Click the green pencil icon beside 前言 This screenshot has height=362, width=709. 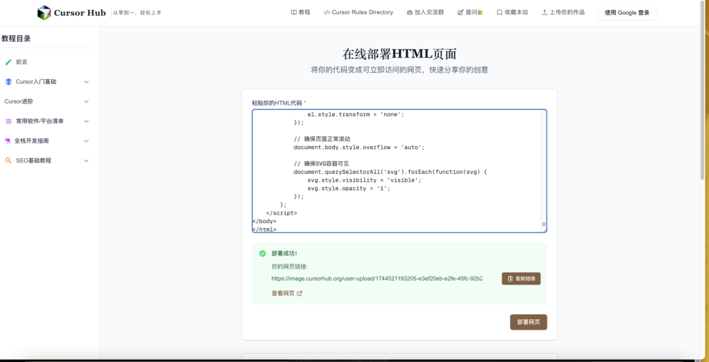9,62
